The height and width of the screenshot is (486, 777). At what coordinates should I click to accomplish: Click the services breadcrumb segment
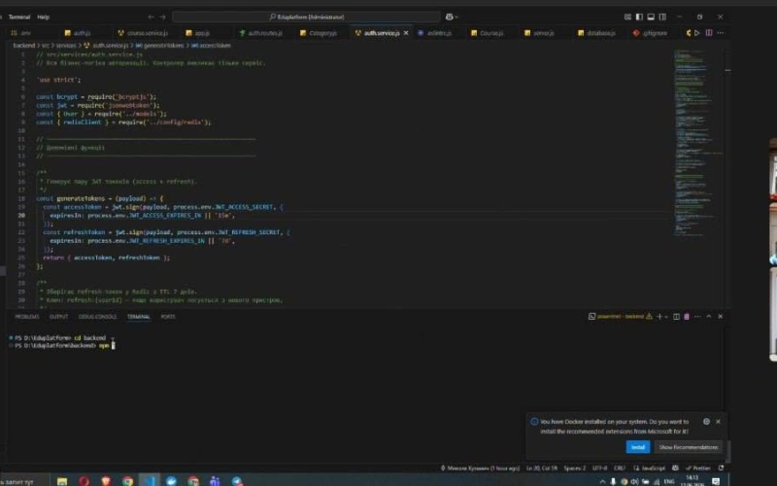tap(66, 46)
